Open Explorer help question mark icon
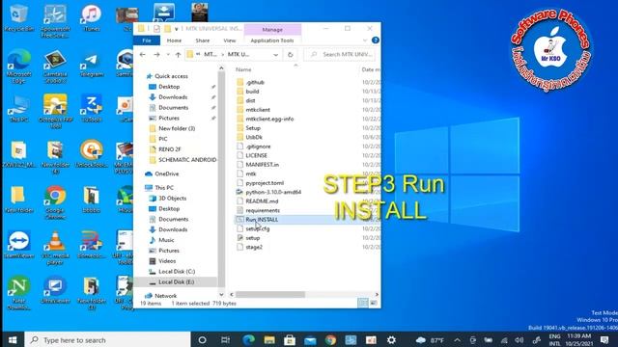 [x=376, y=40]
